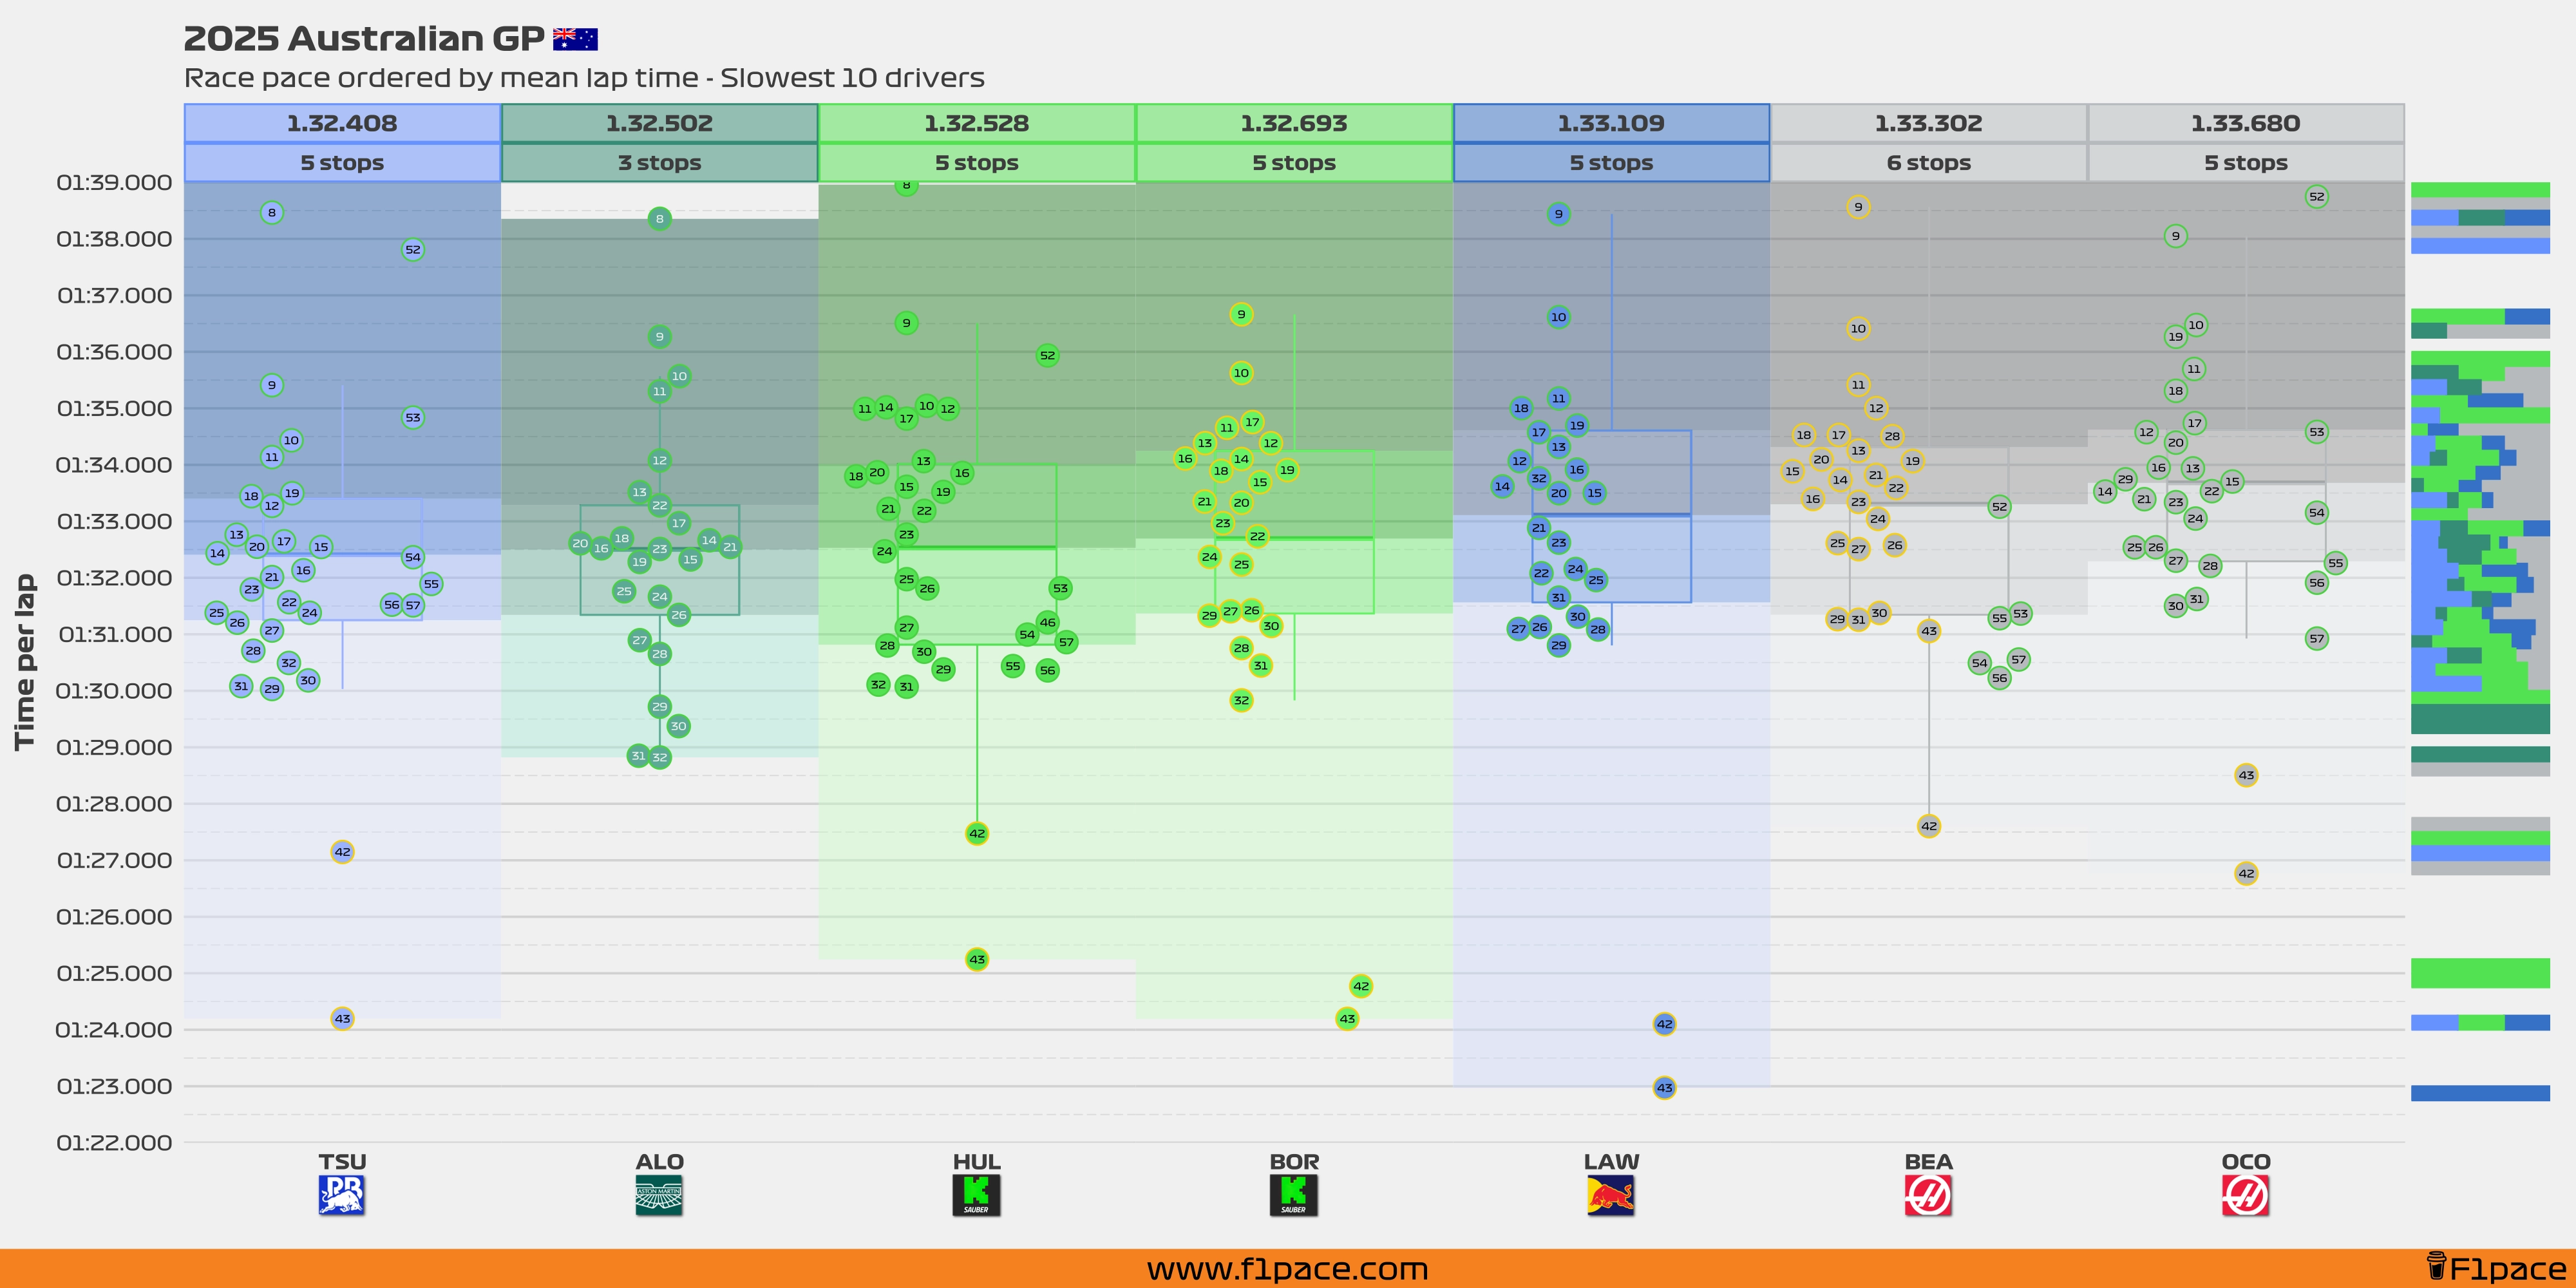Select the OCO driver label
The height and width of the screenshot is (1288, 2576).
pos(2246,1161)
